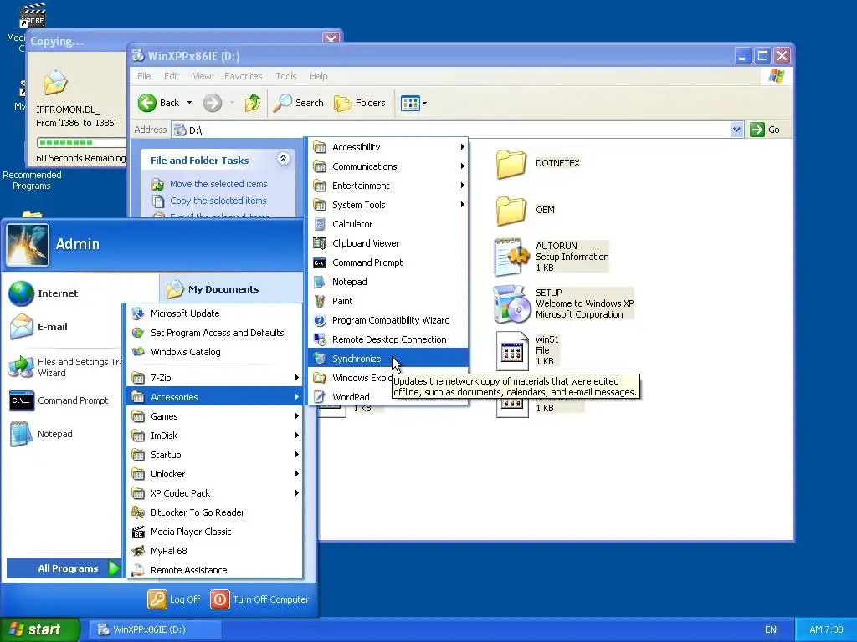The image size is (857, 642).
Task: Open E-mail from Start menu
Action: pyautogui.click(x=64, y=327)
